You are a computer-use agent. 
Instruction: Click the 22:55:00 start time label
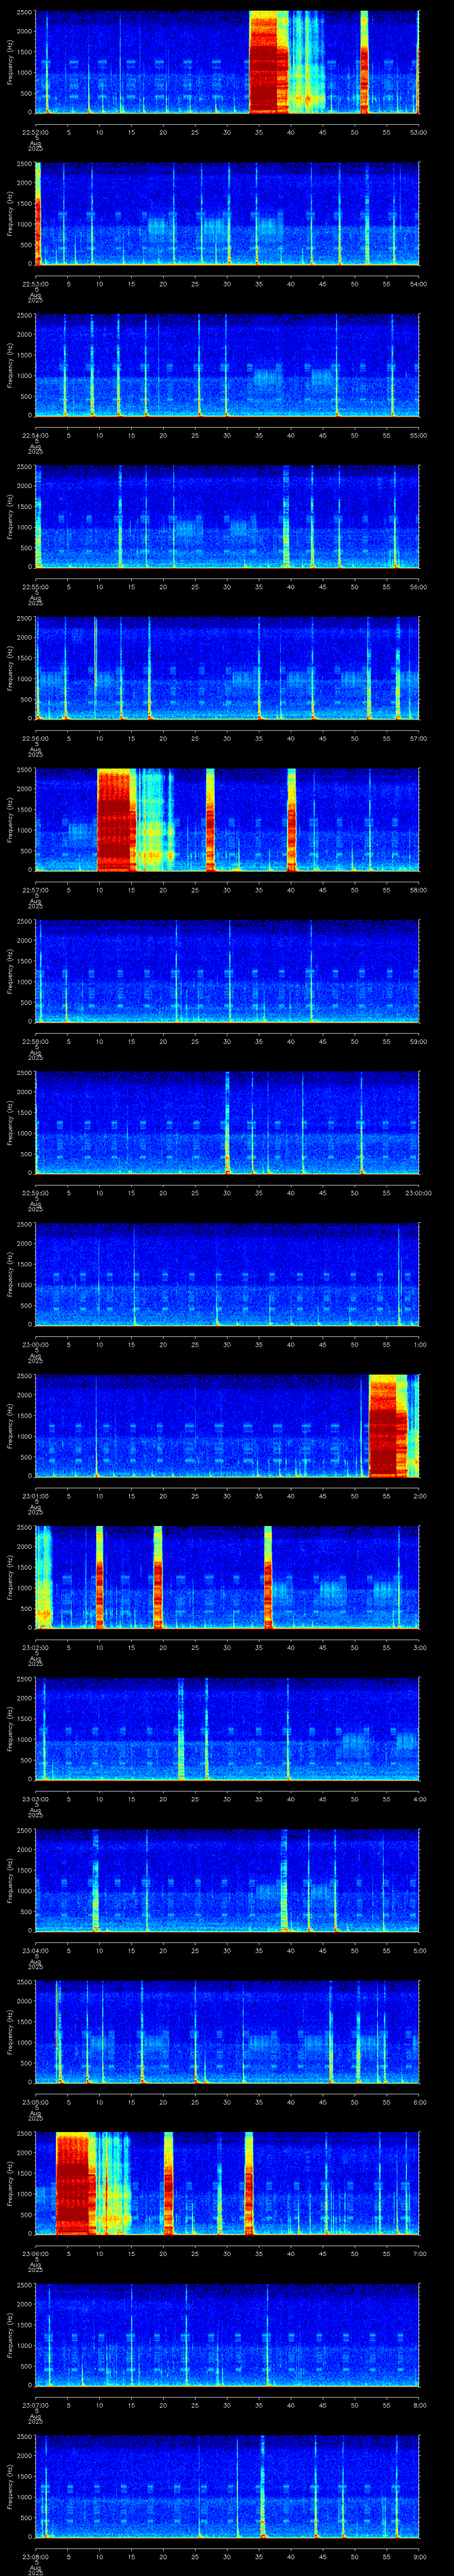click(x=35, y=587)
